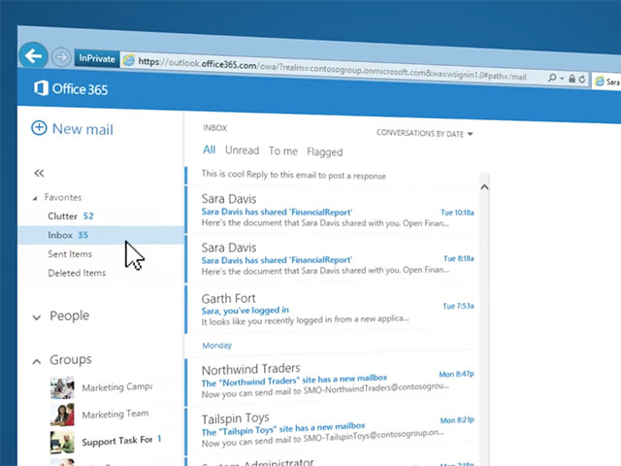
Task: Click the Internet Explorer page icon in address bar
Action: 129,60
